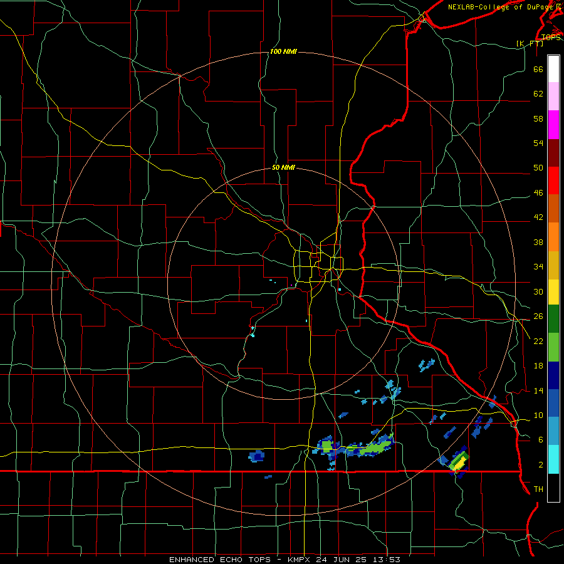Click the isolated dark blue echo cell
The height and width of the screenshot is (564, 564).
click(256, 456)
